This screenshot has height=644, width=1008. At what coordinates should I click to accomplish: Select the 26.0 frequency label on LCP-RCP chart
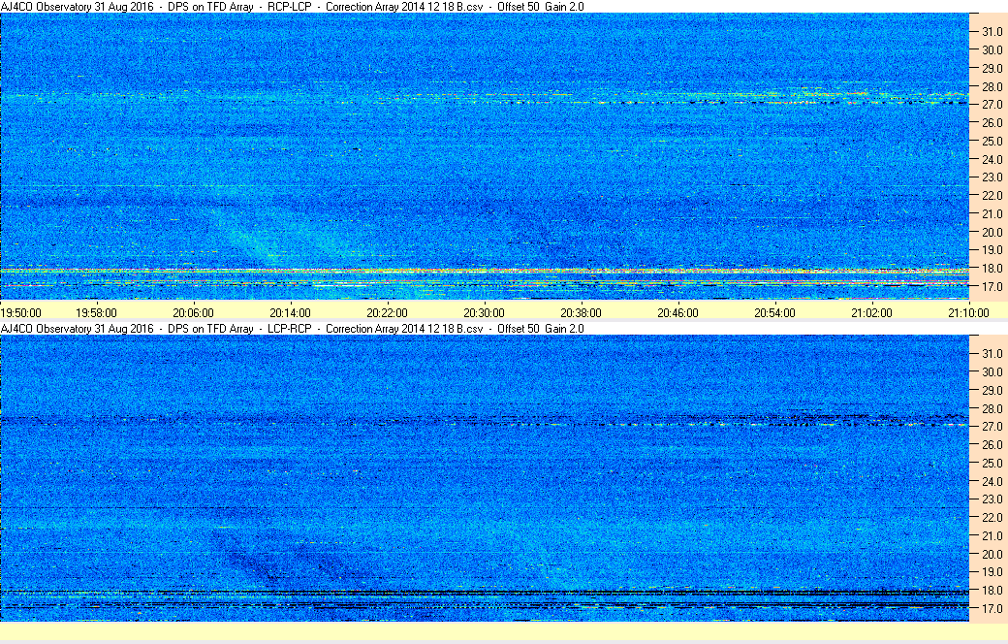click(x=992, y=445)
